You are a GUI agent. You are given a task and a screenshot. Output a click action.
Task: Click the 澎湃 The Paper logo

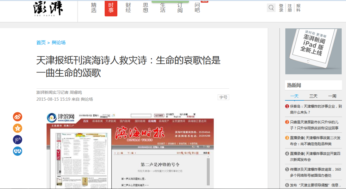48,8
